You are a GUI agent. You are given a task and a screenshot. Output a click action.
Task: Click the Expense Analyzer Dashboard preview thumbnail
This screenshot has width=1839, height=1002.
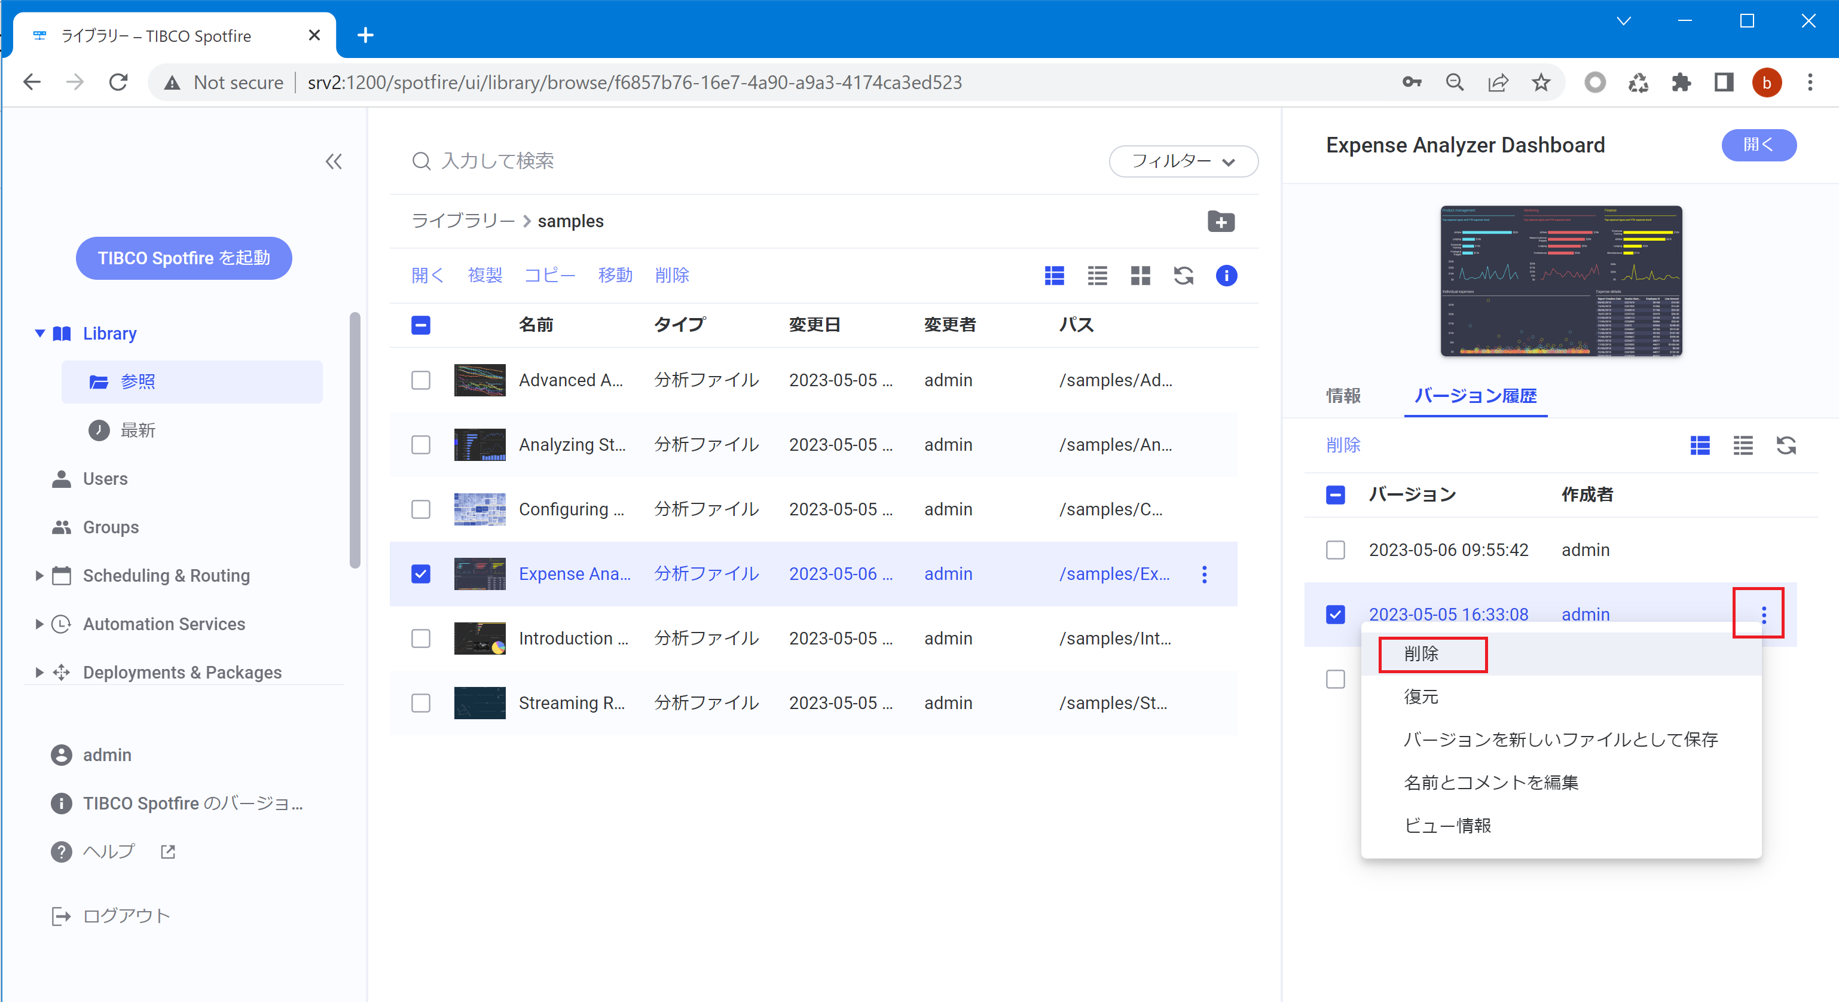click(1560, 281)
